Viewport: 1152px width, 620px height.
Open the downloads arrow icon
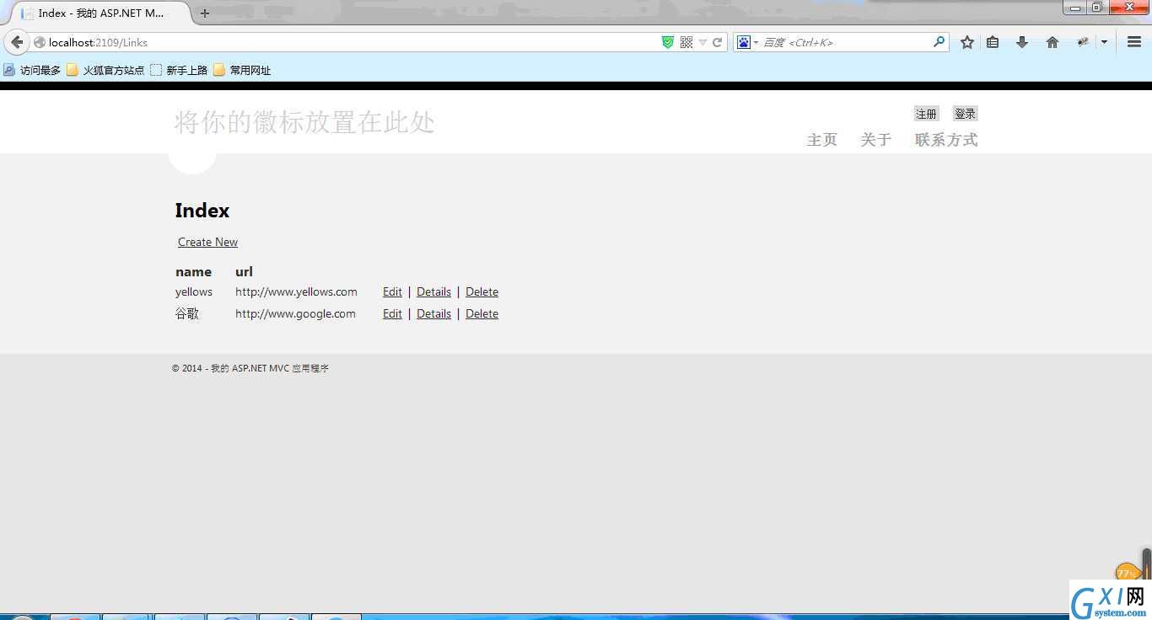click(x=1022, y=42)
